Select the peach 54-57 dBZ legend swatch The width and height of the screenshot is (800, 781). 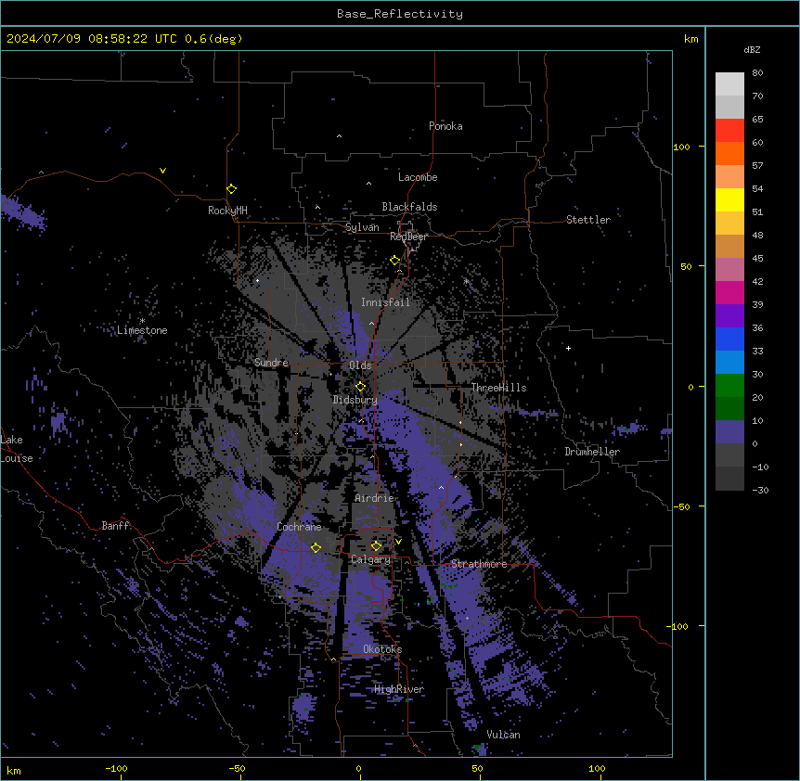729,177
